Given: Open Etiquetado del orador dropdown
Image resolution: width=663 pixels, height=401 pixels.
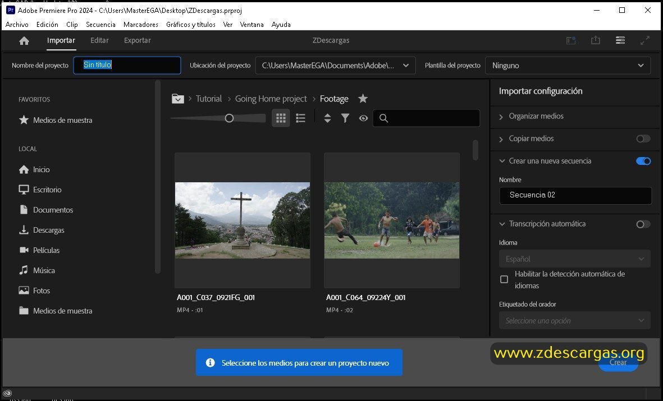Looking at the screenshot, I should [x=575, y=321].
